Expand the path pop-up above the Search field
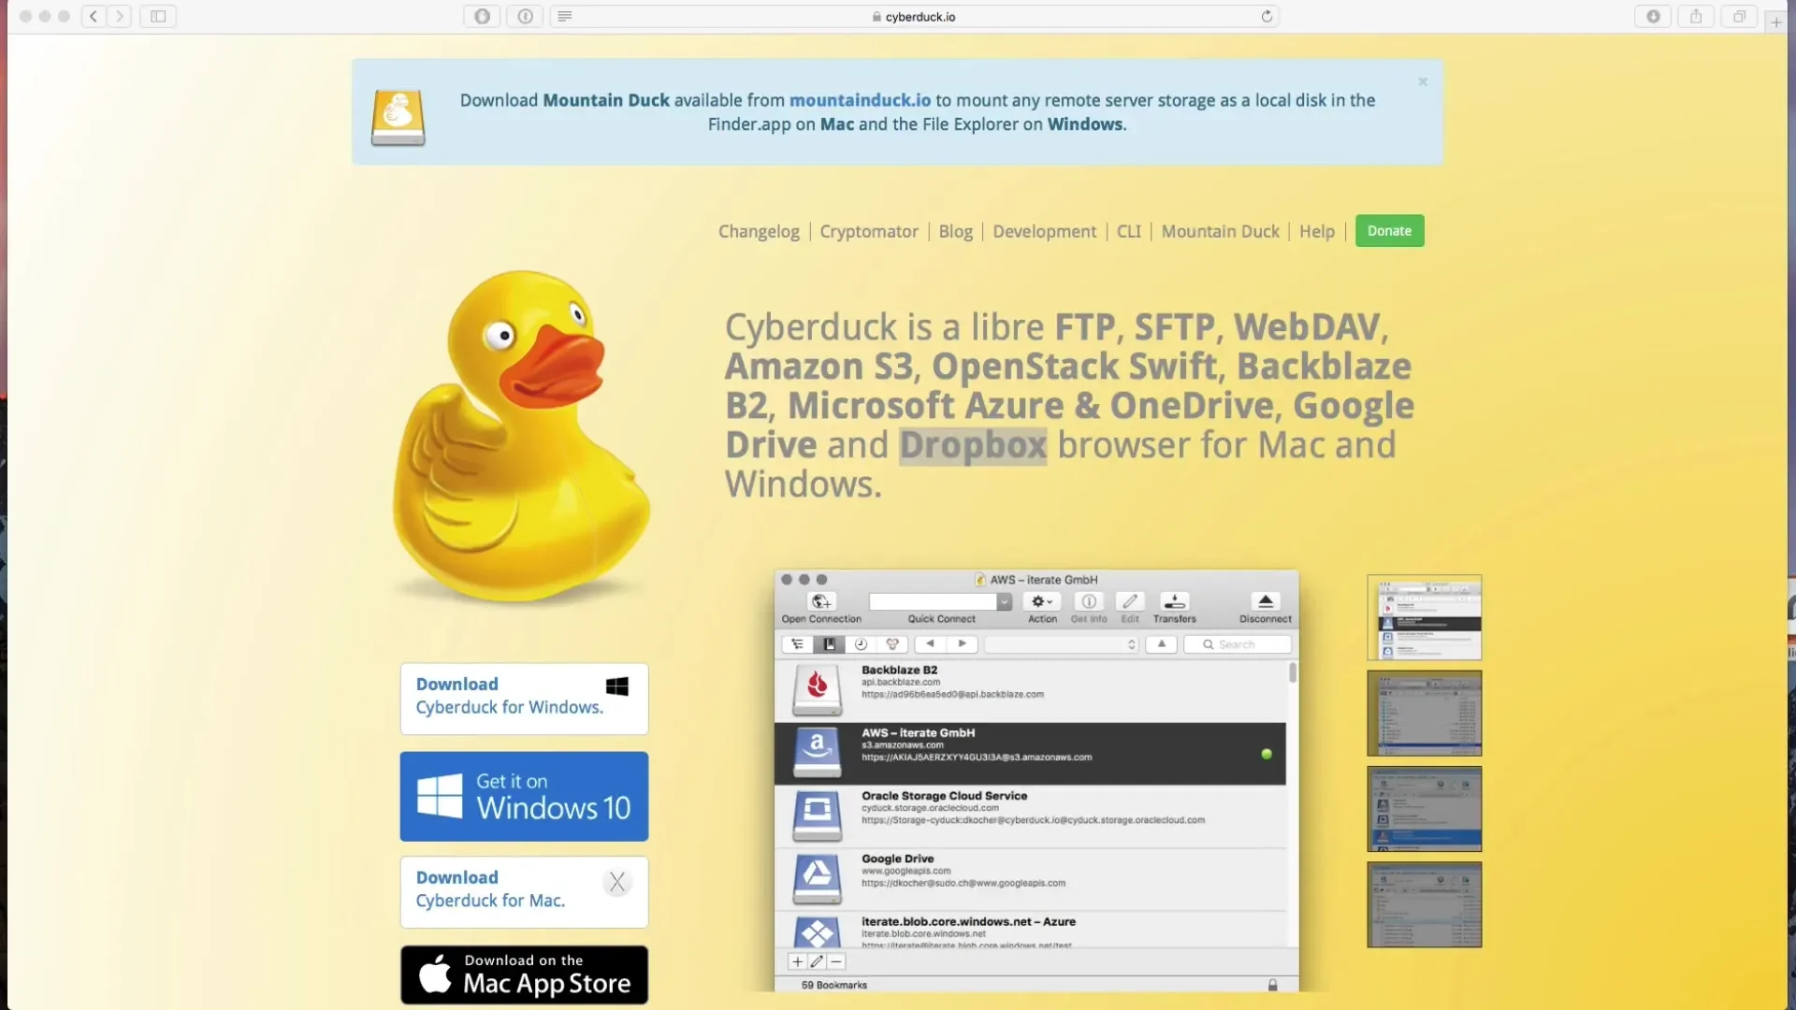1796x1010 pixels. coord(1132,644)
